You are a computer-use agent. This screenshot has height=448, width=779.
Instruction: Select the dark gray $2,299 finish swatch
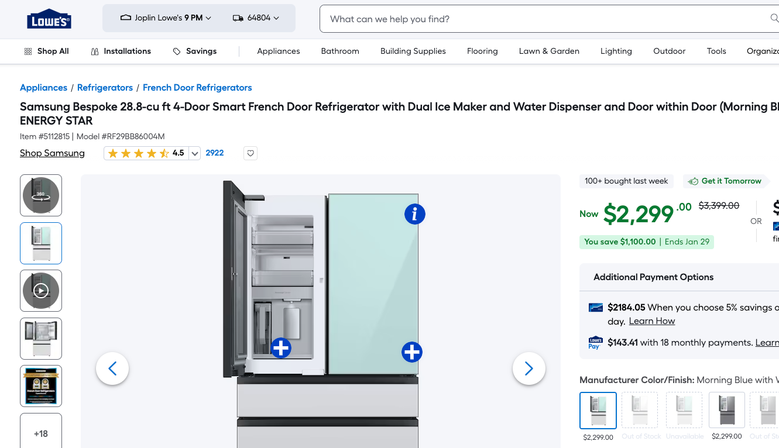click(x=726, y=410)
